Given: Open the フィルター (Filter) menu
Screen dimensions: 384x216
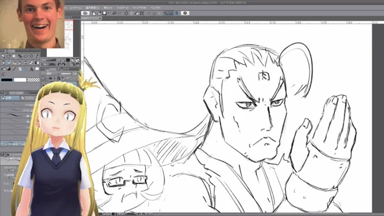Looking at the screenshot, I should point(122,8).
